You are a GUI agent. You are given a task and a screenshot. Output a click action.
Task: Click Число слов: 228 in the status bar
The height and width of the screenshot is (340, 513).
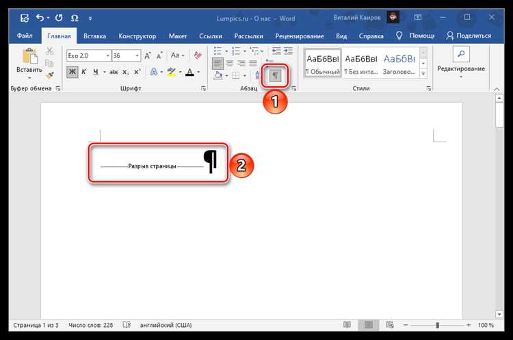point(90,325)
